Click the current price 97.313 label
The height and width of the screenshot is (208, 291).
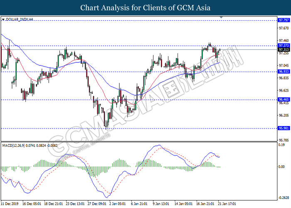284,50
